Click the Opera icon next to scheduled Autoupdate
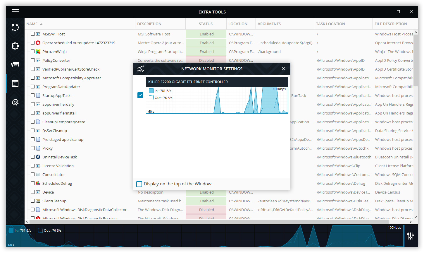This screenshot has width=424, height=253. coord(38,43)
